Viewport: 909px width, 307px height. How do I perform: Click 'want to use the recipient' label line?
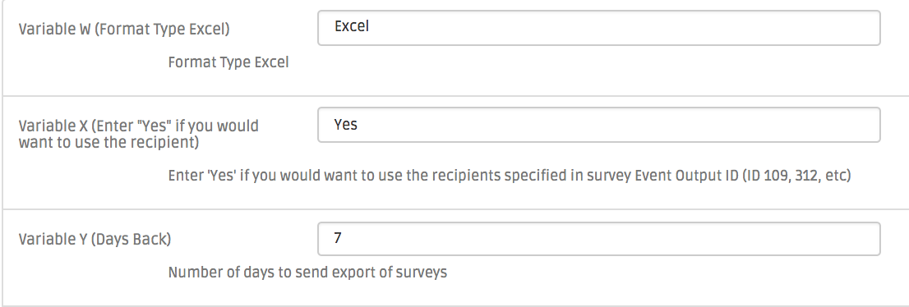coord(108,143)
